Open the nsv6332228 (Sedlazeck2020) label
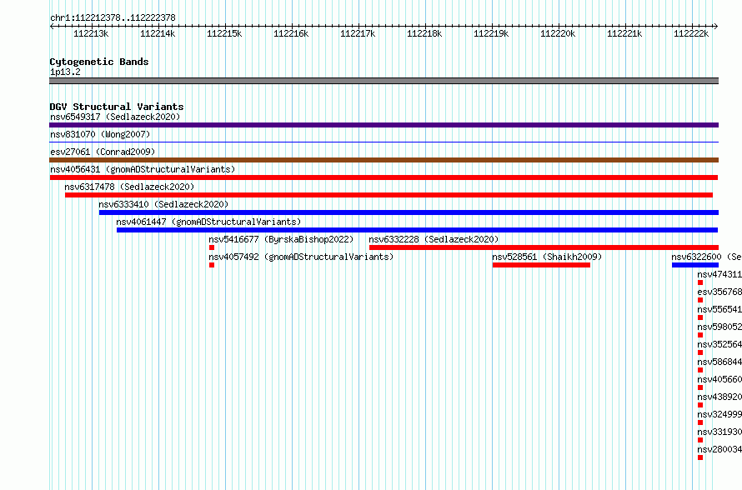This screenshot has height=490, width=742. click(x=434, y=239)
